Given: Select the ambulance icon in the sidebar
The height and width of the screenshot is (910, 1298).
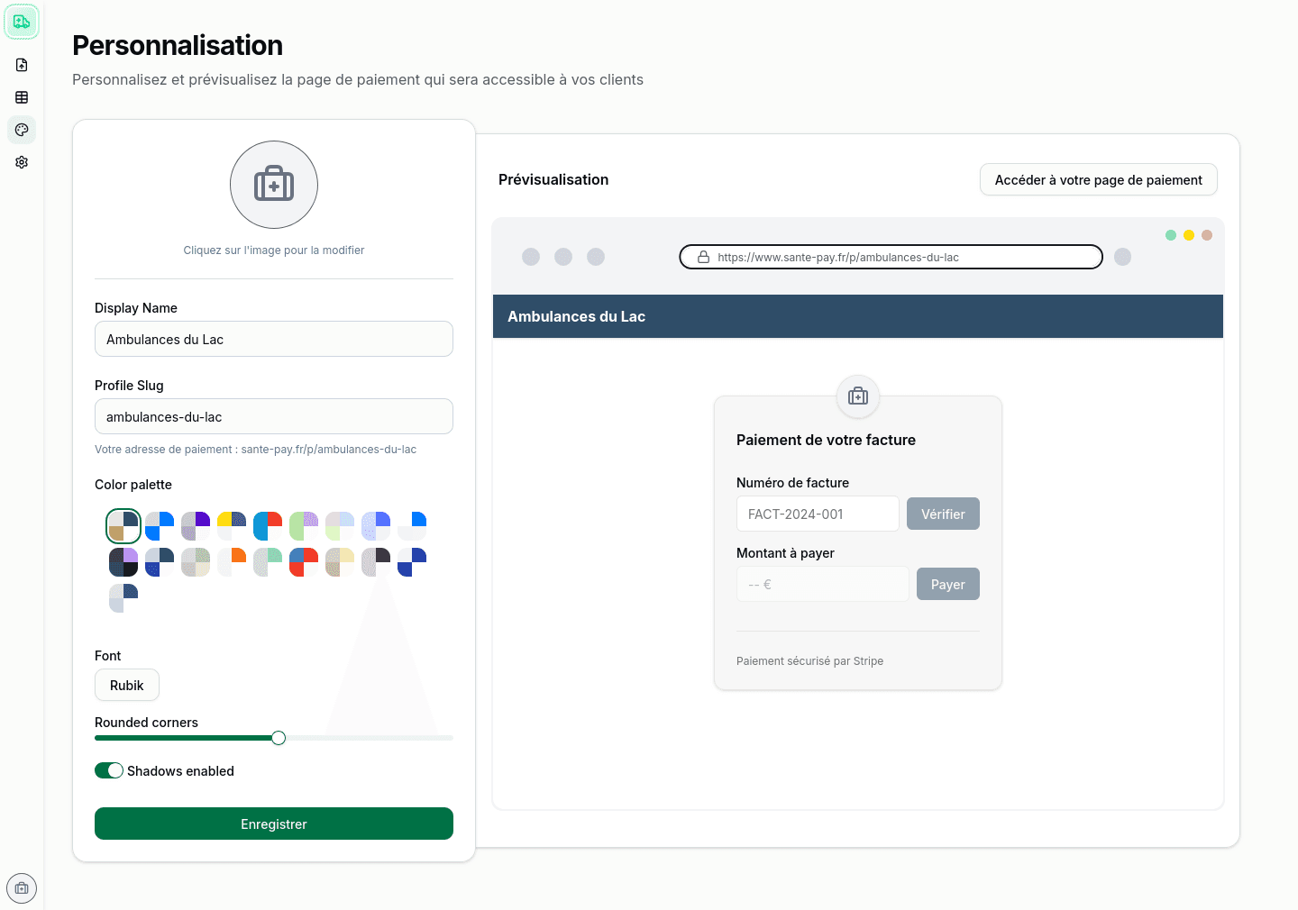Looking at the screenshot, I should 22,22.
